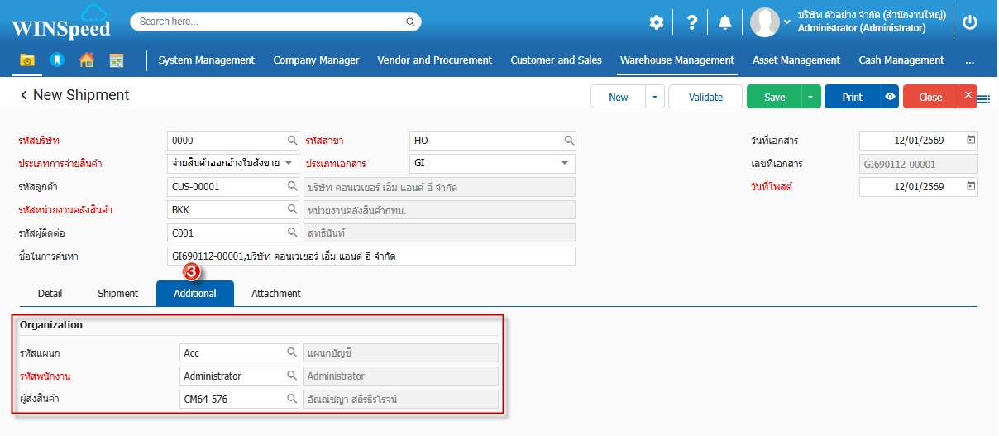Open the calendar grid icon

[116, 60]
